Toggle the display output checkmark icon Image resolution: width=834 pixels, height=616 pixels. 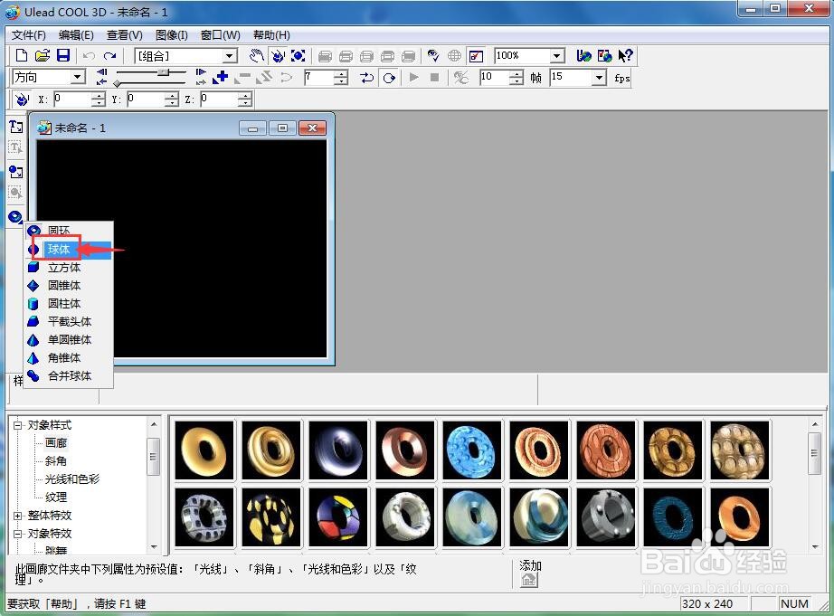[x=476, y=55]
